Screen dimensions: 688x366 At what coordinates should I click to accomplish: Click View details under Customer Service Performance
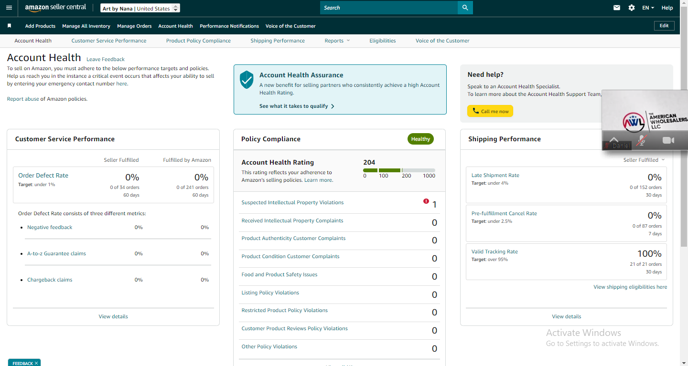(113, 316)
